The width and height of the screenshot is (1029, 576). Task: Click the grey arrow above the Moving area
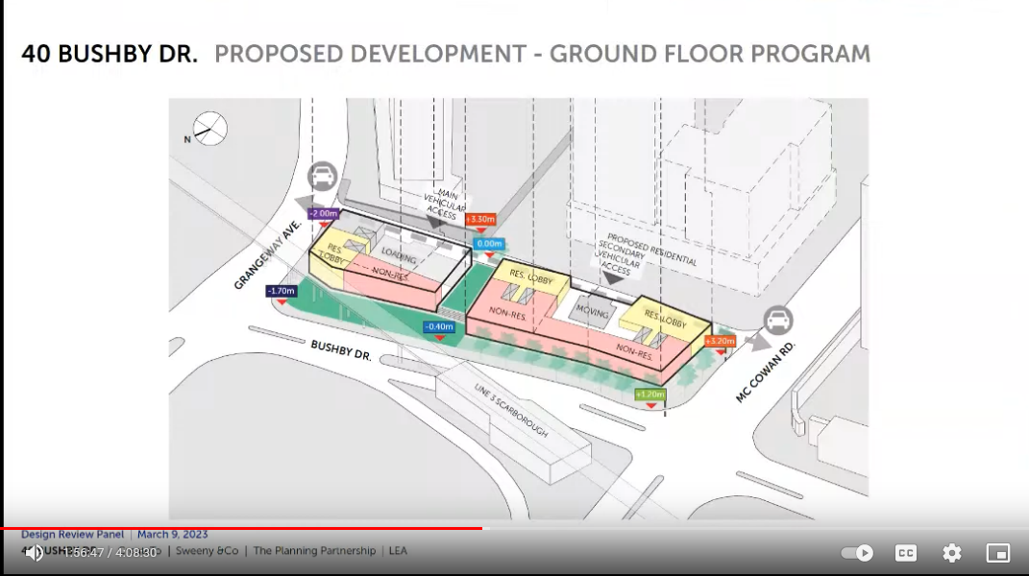click(608, 279)
